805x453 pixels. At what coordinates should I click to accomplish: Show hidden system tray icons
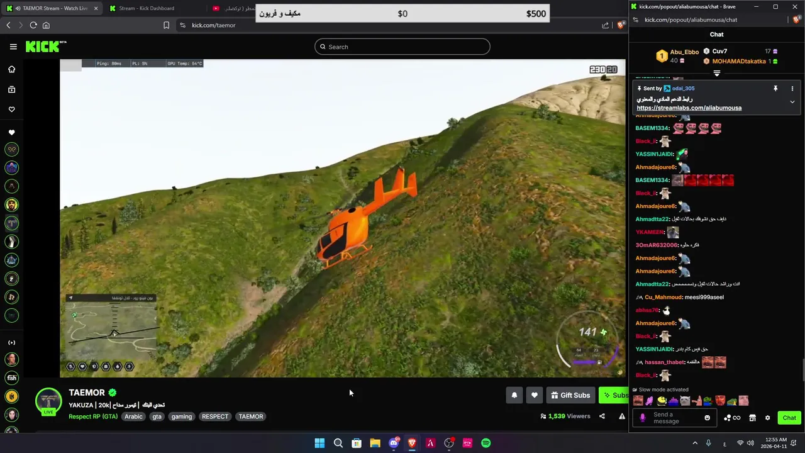coord(695,443)
